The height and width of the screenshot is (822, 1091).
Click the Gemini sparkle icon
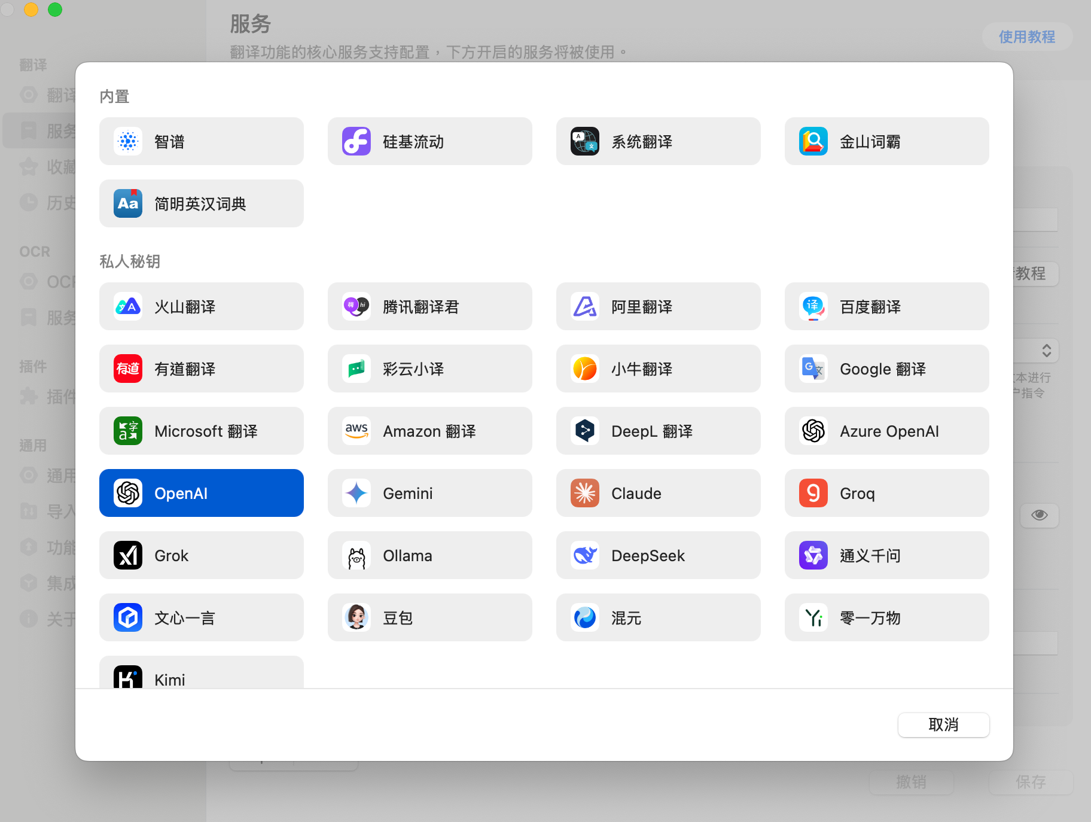click(x=356, y=494)
